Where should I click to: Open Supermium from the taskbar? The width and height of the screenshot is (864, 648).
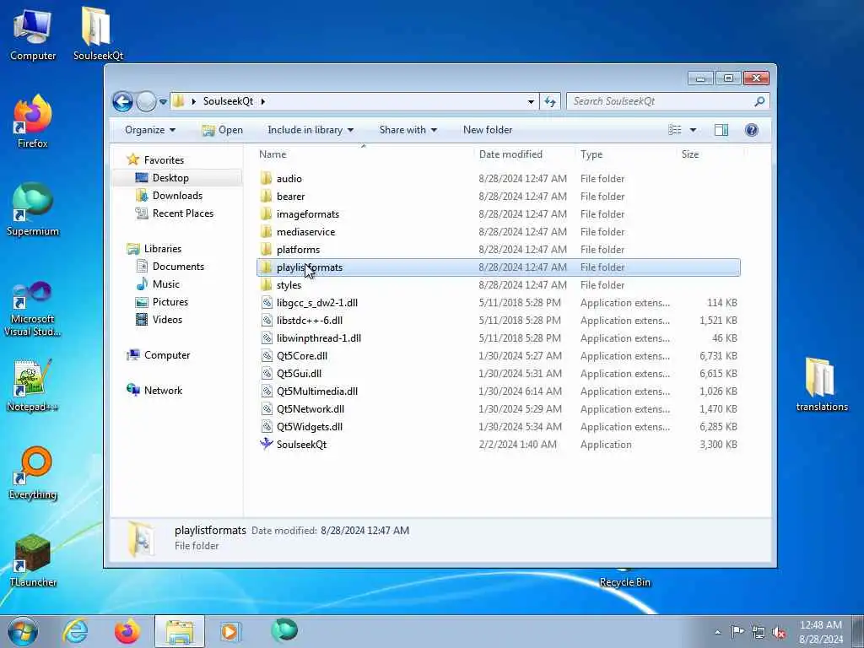[284, 630]
